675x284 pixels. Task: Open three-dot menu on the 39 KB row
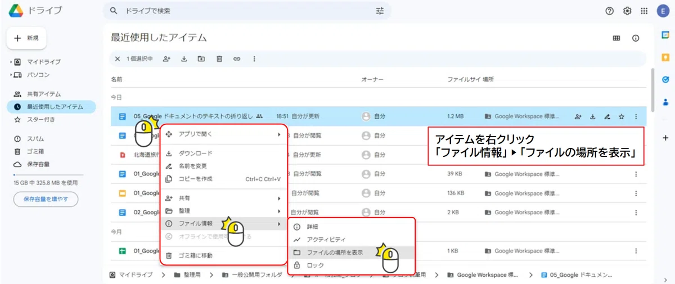coord(636,174)
